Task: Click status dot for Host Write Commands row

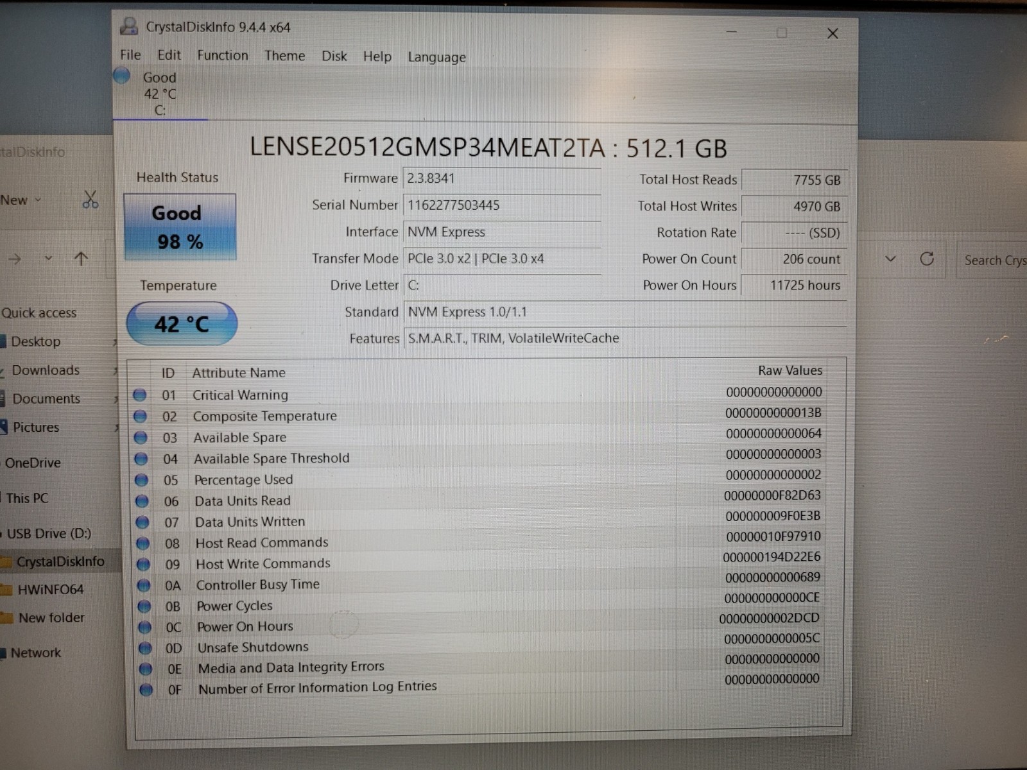Action: [x=143, y=565]
